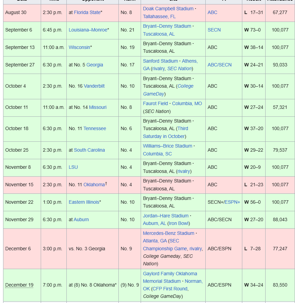Open the Doak Campbell Stadium link
The image size is (295, 303).
tap(168, 9)
